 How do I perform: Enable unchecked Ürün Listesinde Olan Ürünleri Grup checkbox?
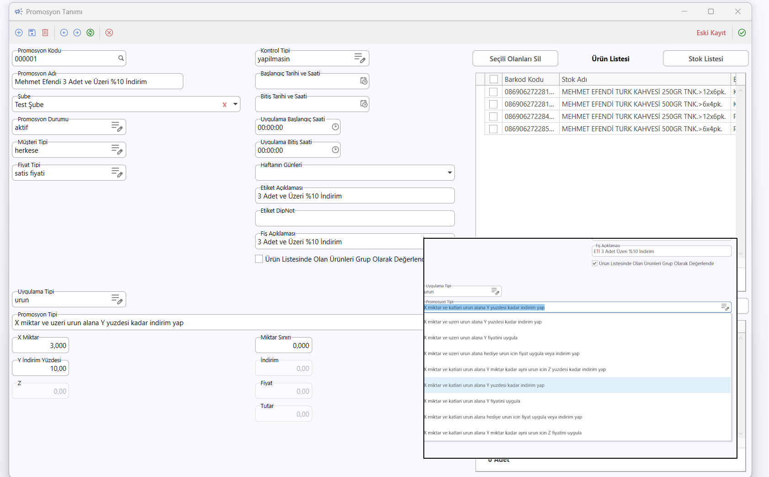259,259
